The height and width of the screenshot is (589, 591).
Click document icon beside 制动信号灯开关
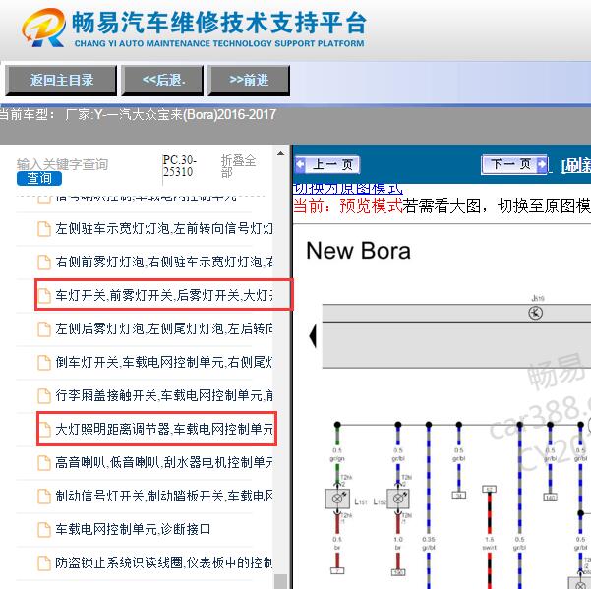(x=44, y=497)
